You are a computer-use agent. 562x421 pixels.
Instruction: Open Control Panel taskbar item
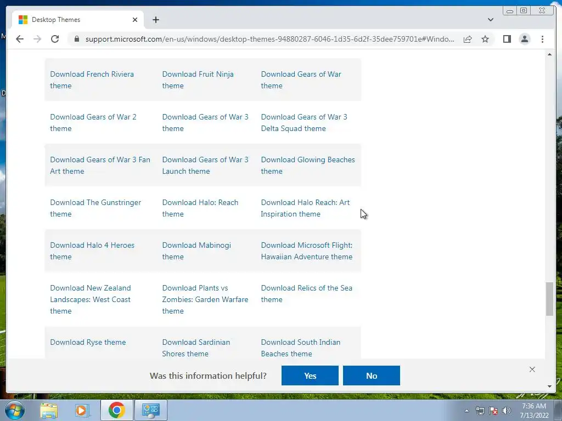(150, 410)
